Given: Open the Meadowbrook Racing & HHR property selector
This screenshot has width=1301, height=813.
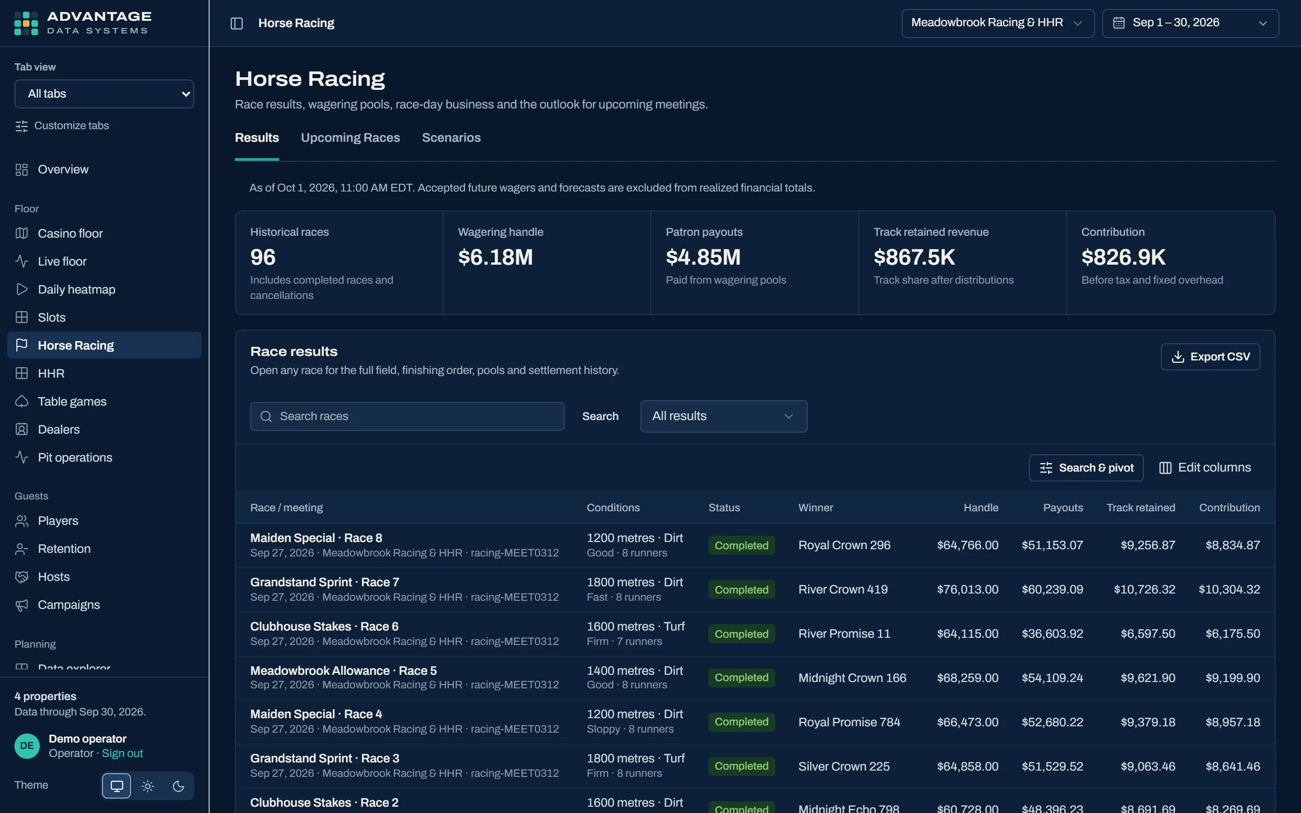Looking at the screenshot, I should coord(998,23).
